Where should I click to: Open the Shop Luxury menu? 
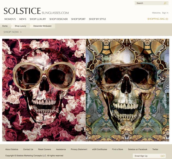pos(38,19)
